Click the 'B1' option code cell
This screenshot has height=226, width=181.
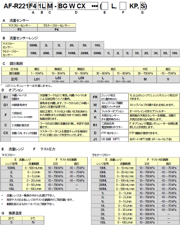(6, 97)
